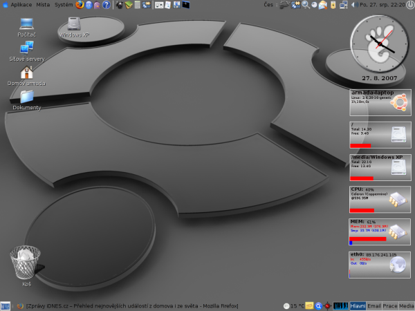Select the Domov armada home folder

point(26,76)
